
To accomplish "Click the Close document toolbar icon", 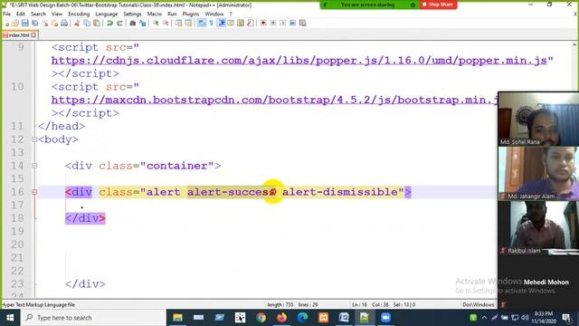I will click(x=45, y=23).
